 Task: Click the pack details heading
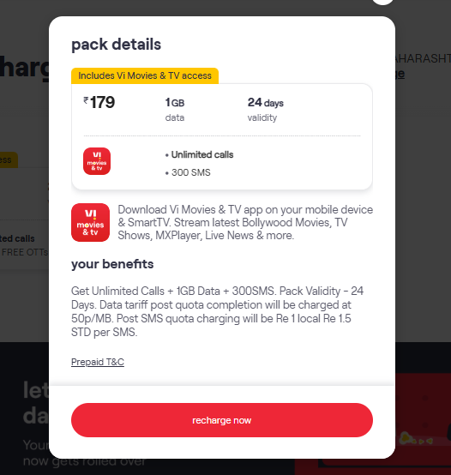coord(116,45)
